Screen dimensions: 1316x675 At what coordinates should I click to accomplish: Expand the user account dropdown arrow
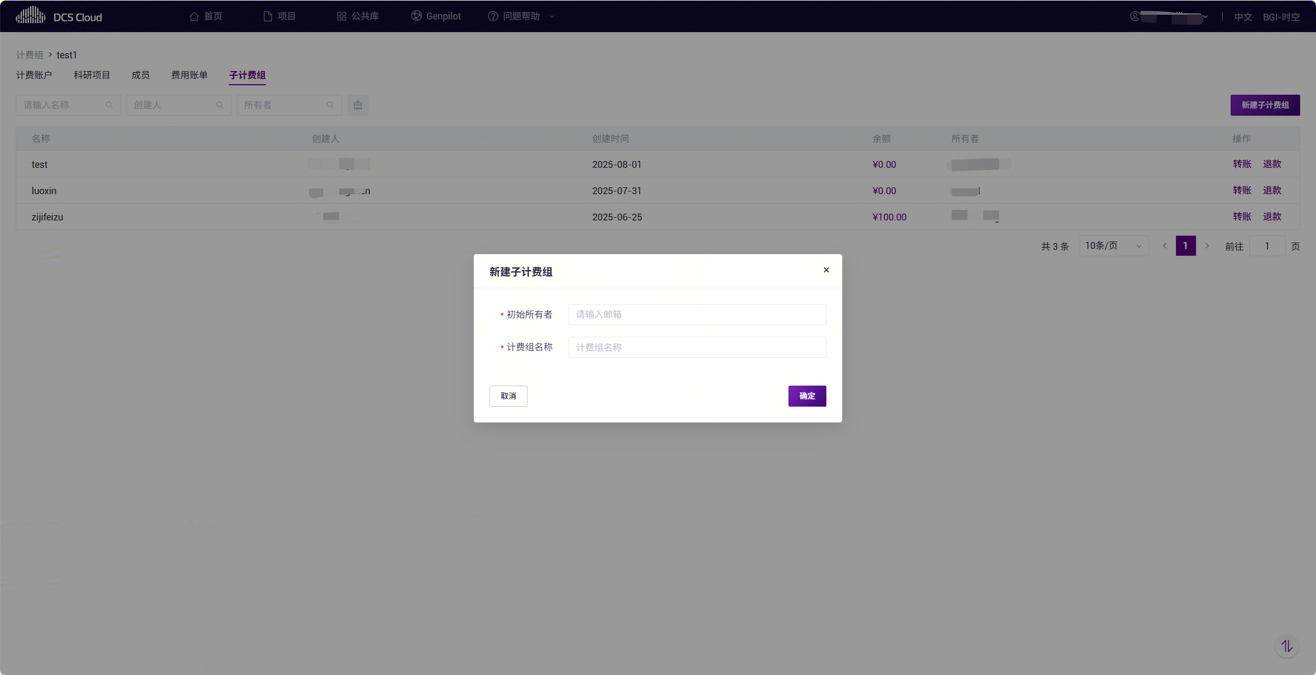coord(1205,16)
